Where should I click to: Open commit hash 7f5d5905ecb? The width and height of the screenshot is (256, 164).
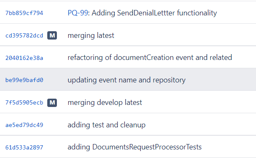pyautogui.click(x=24, y=102)
